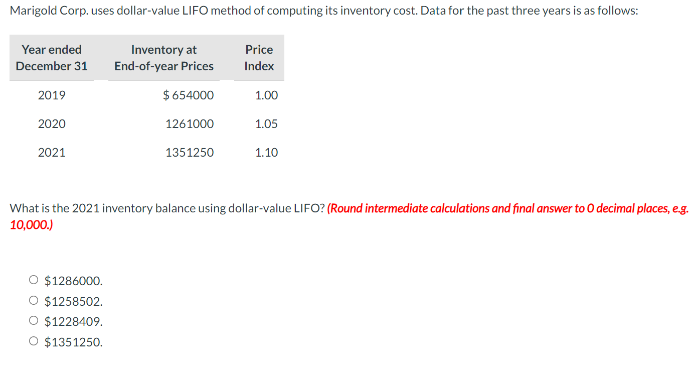Click the price index 1.05 value

coord(267,124)
